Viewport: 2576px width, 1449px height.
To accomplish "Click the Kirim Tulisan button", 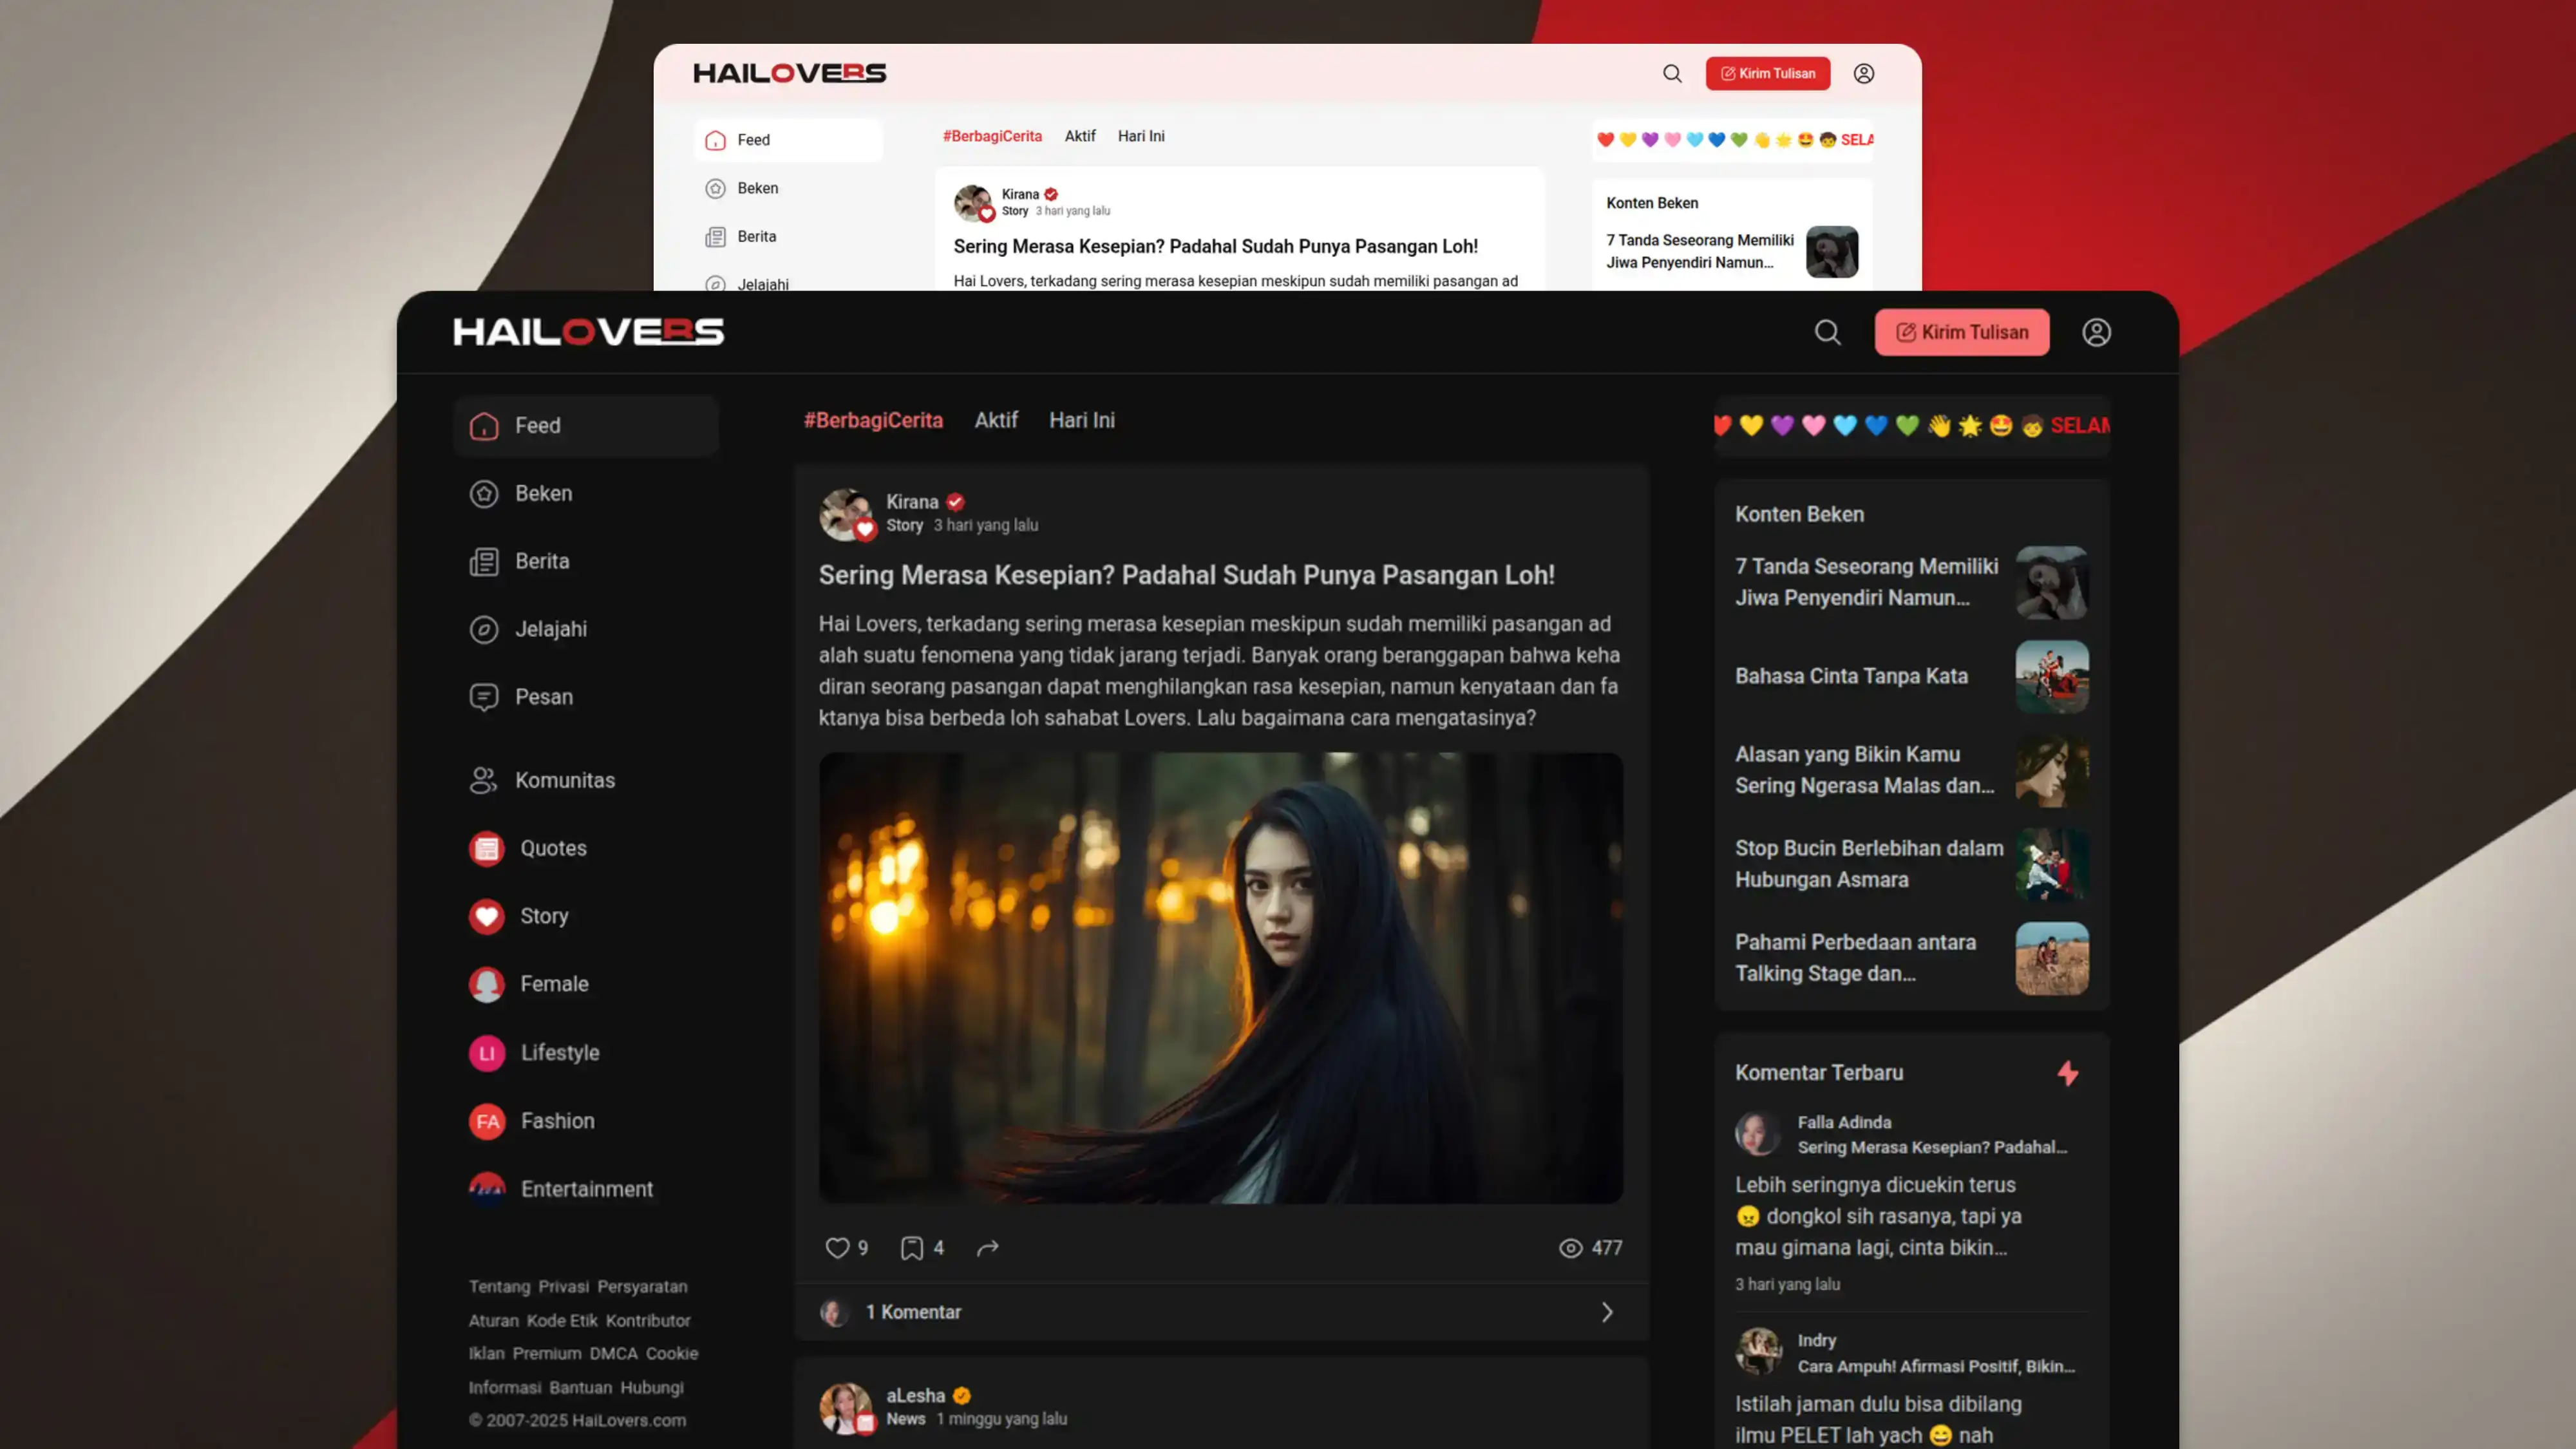I will click(1961, 332).
